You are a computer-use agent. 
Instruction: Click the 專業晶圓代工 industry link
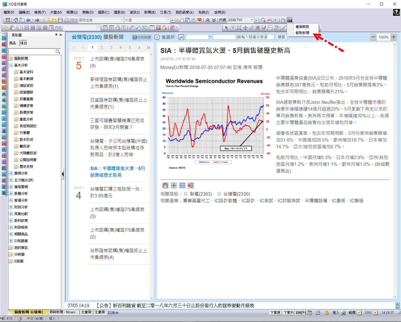coord(196,201)
